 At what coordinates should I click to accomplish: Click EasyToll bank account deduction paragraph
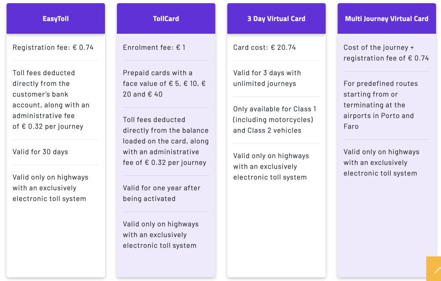51,100
